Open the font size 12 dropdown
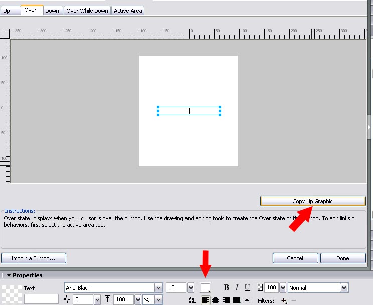Image resolution: width=373 pixels, height=305 pixels. click(191, 288)
